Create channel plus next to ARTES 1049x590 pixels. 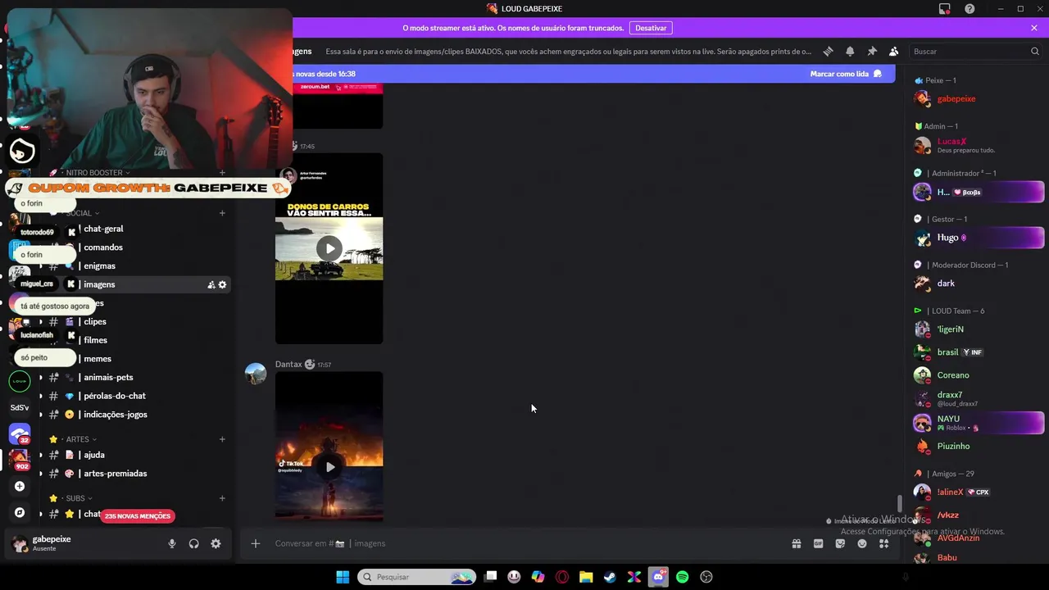(x=222, y=439)
